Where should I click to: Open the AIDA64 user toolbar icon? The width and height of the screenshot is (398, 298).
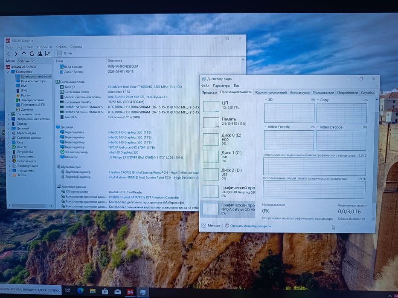point(40,54)
